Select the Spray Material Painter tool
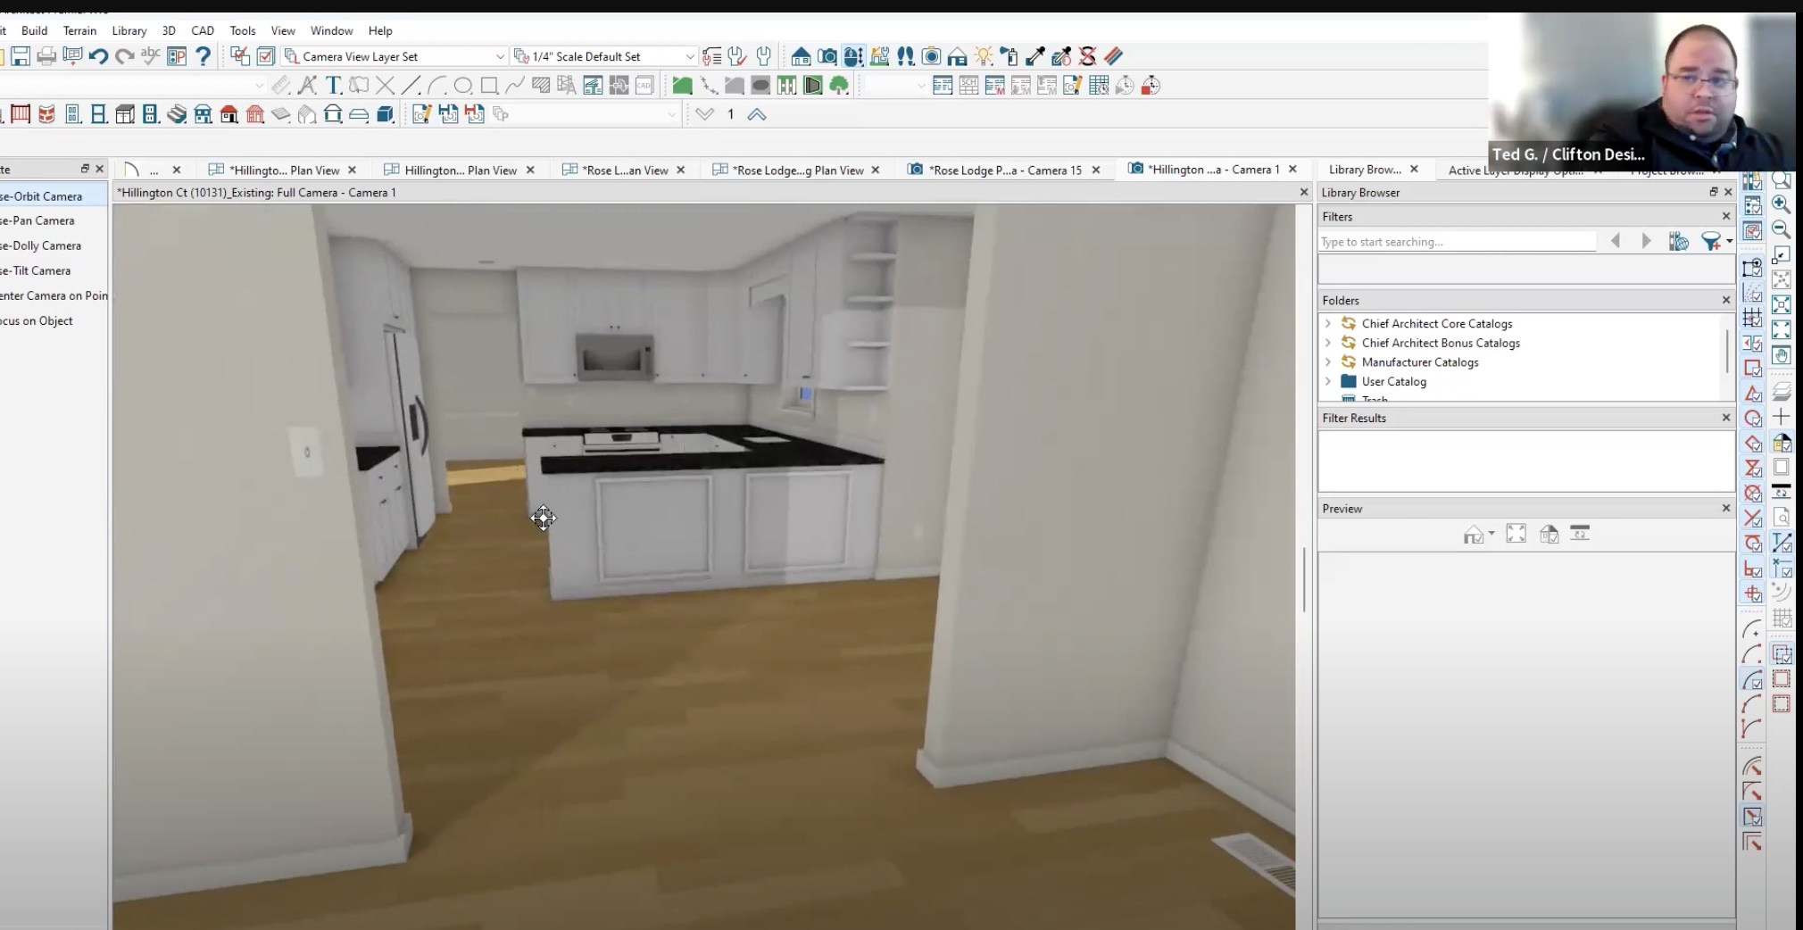This screenshot has height=930, width=1803. pos(1009,55)
